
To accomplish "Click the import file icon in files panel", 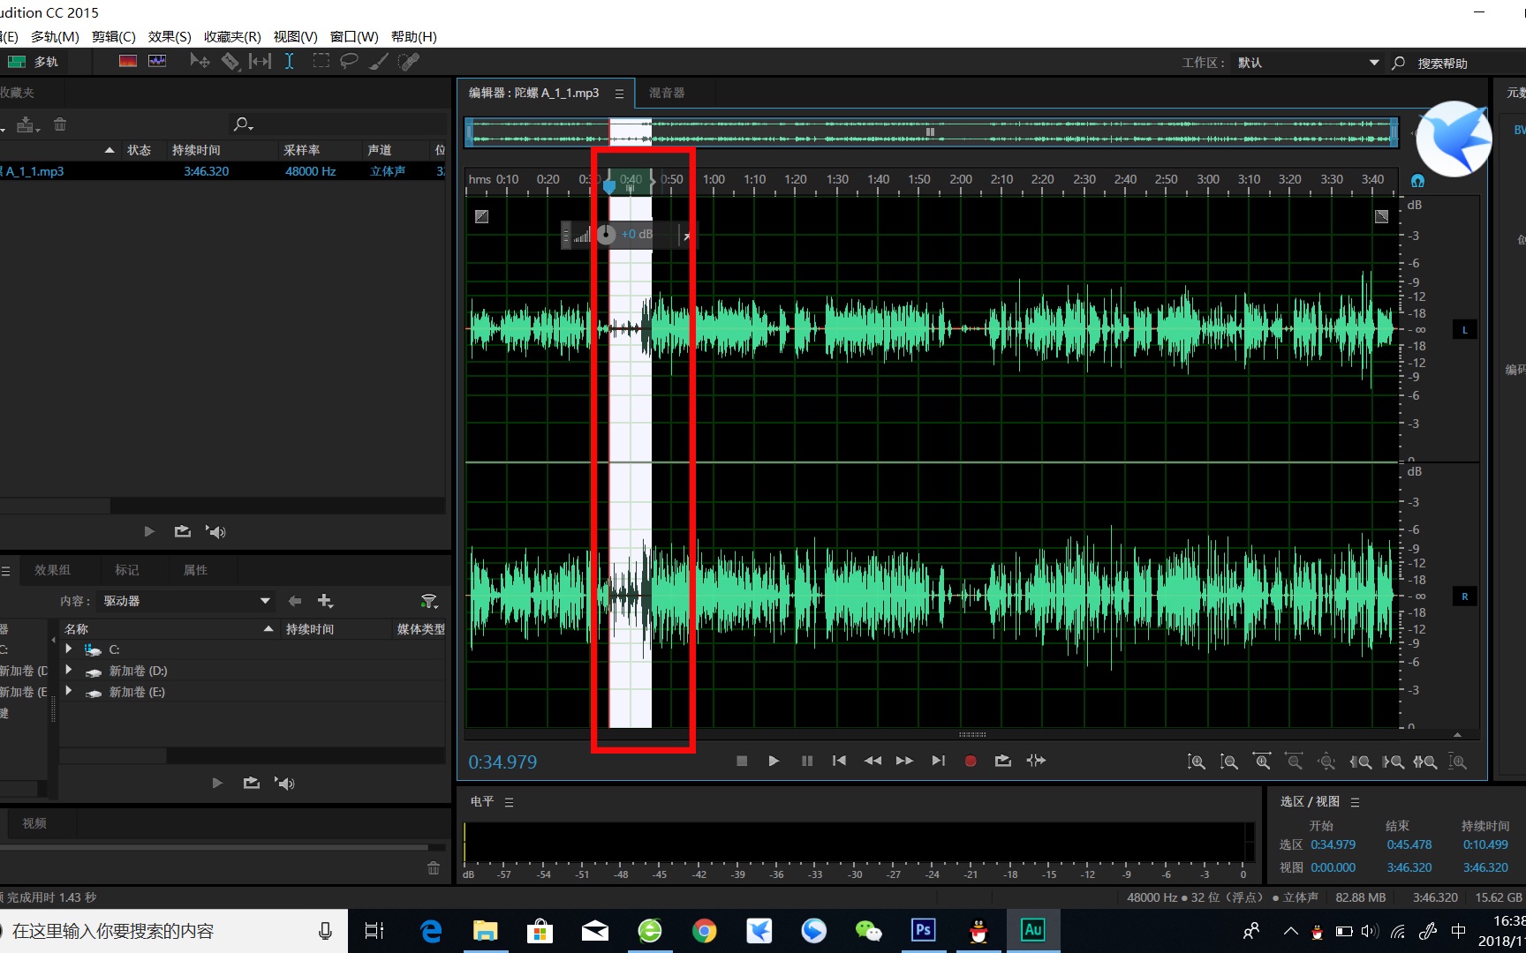I will coord(26,125).
